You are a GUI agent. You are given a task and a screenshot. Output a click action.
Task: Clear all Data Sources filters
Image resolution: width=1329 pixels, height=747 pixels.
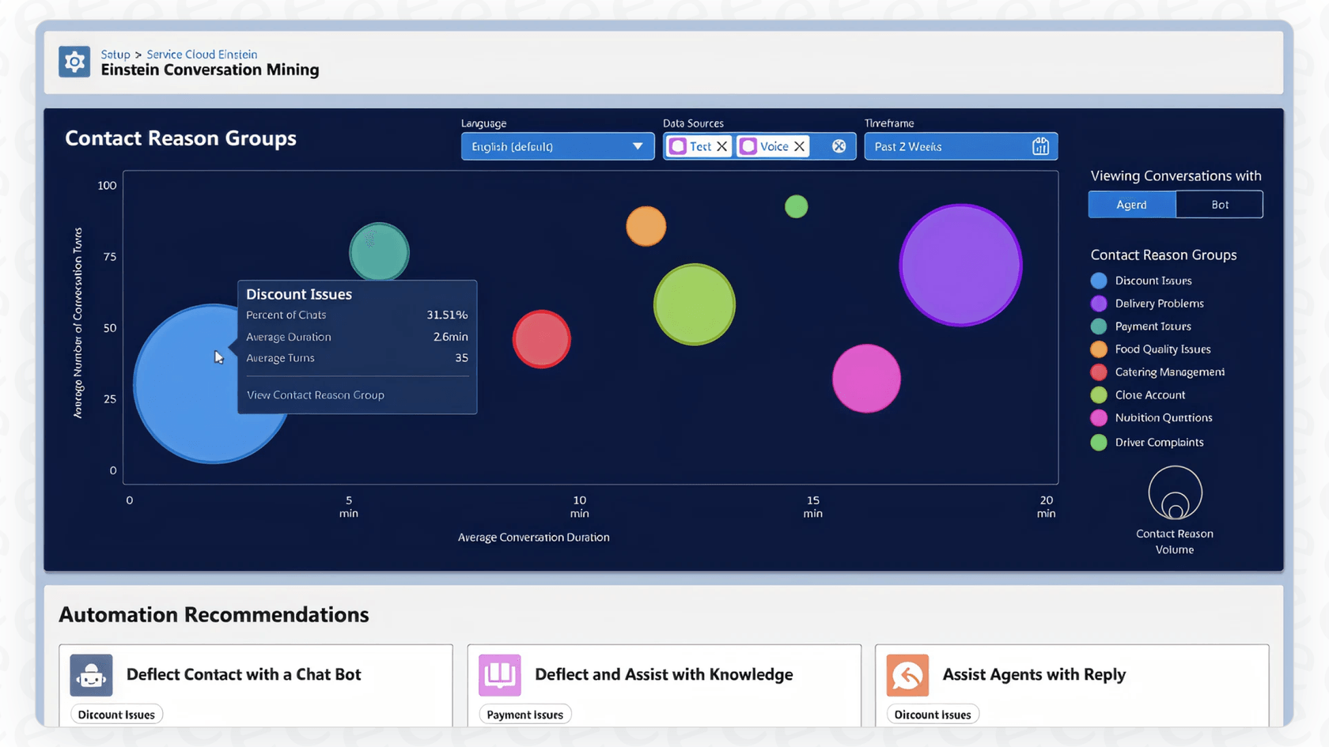point(839,146)
